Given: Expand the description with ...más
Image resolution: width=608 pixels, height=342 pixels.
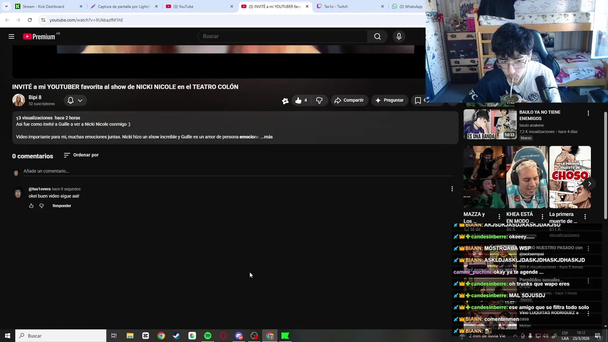Looking at the screenshot, I should click(266, 137).
